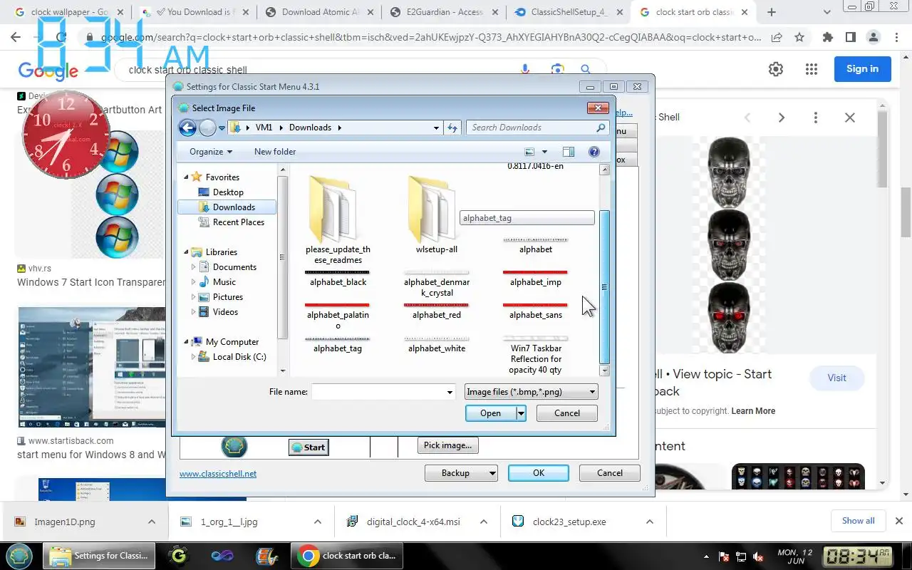
Task: Switch to E2Guardian Access Chrome tab
Action: coord(445,12)
